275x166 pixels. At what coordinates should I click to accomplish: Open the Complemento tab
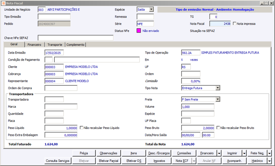[75, 45]
